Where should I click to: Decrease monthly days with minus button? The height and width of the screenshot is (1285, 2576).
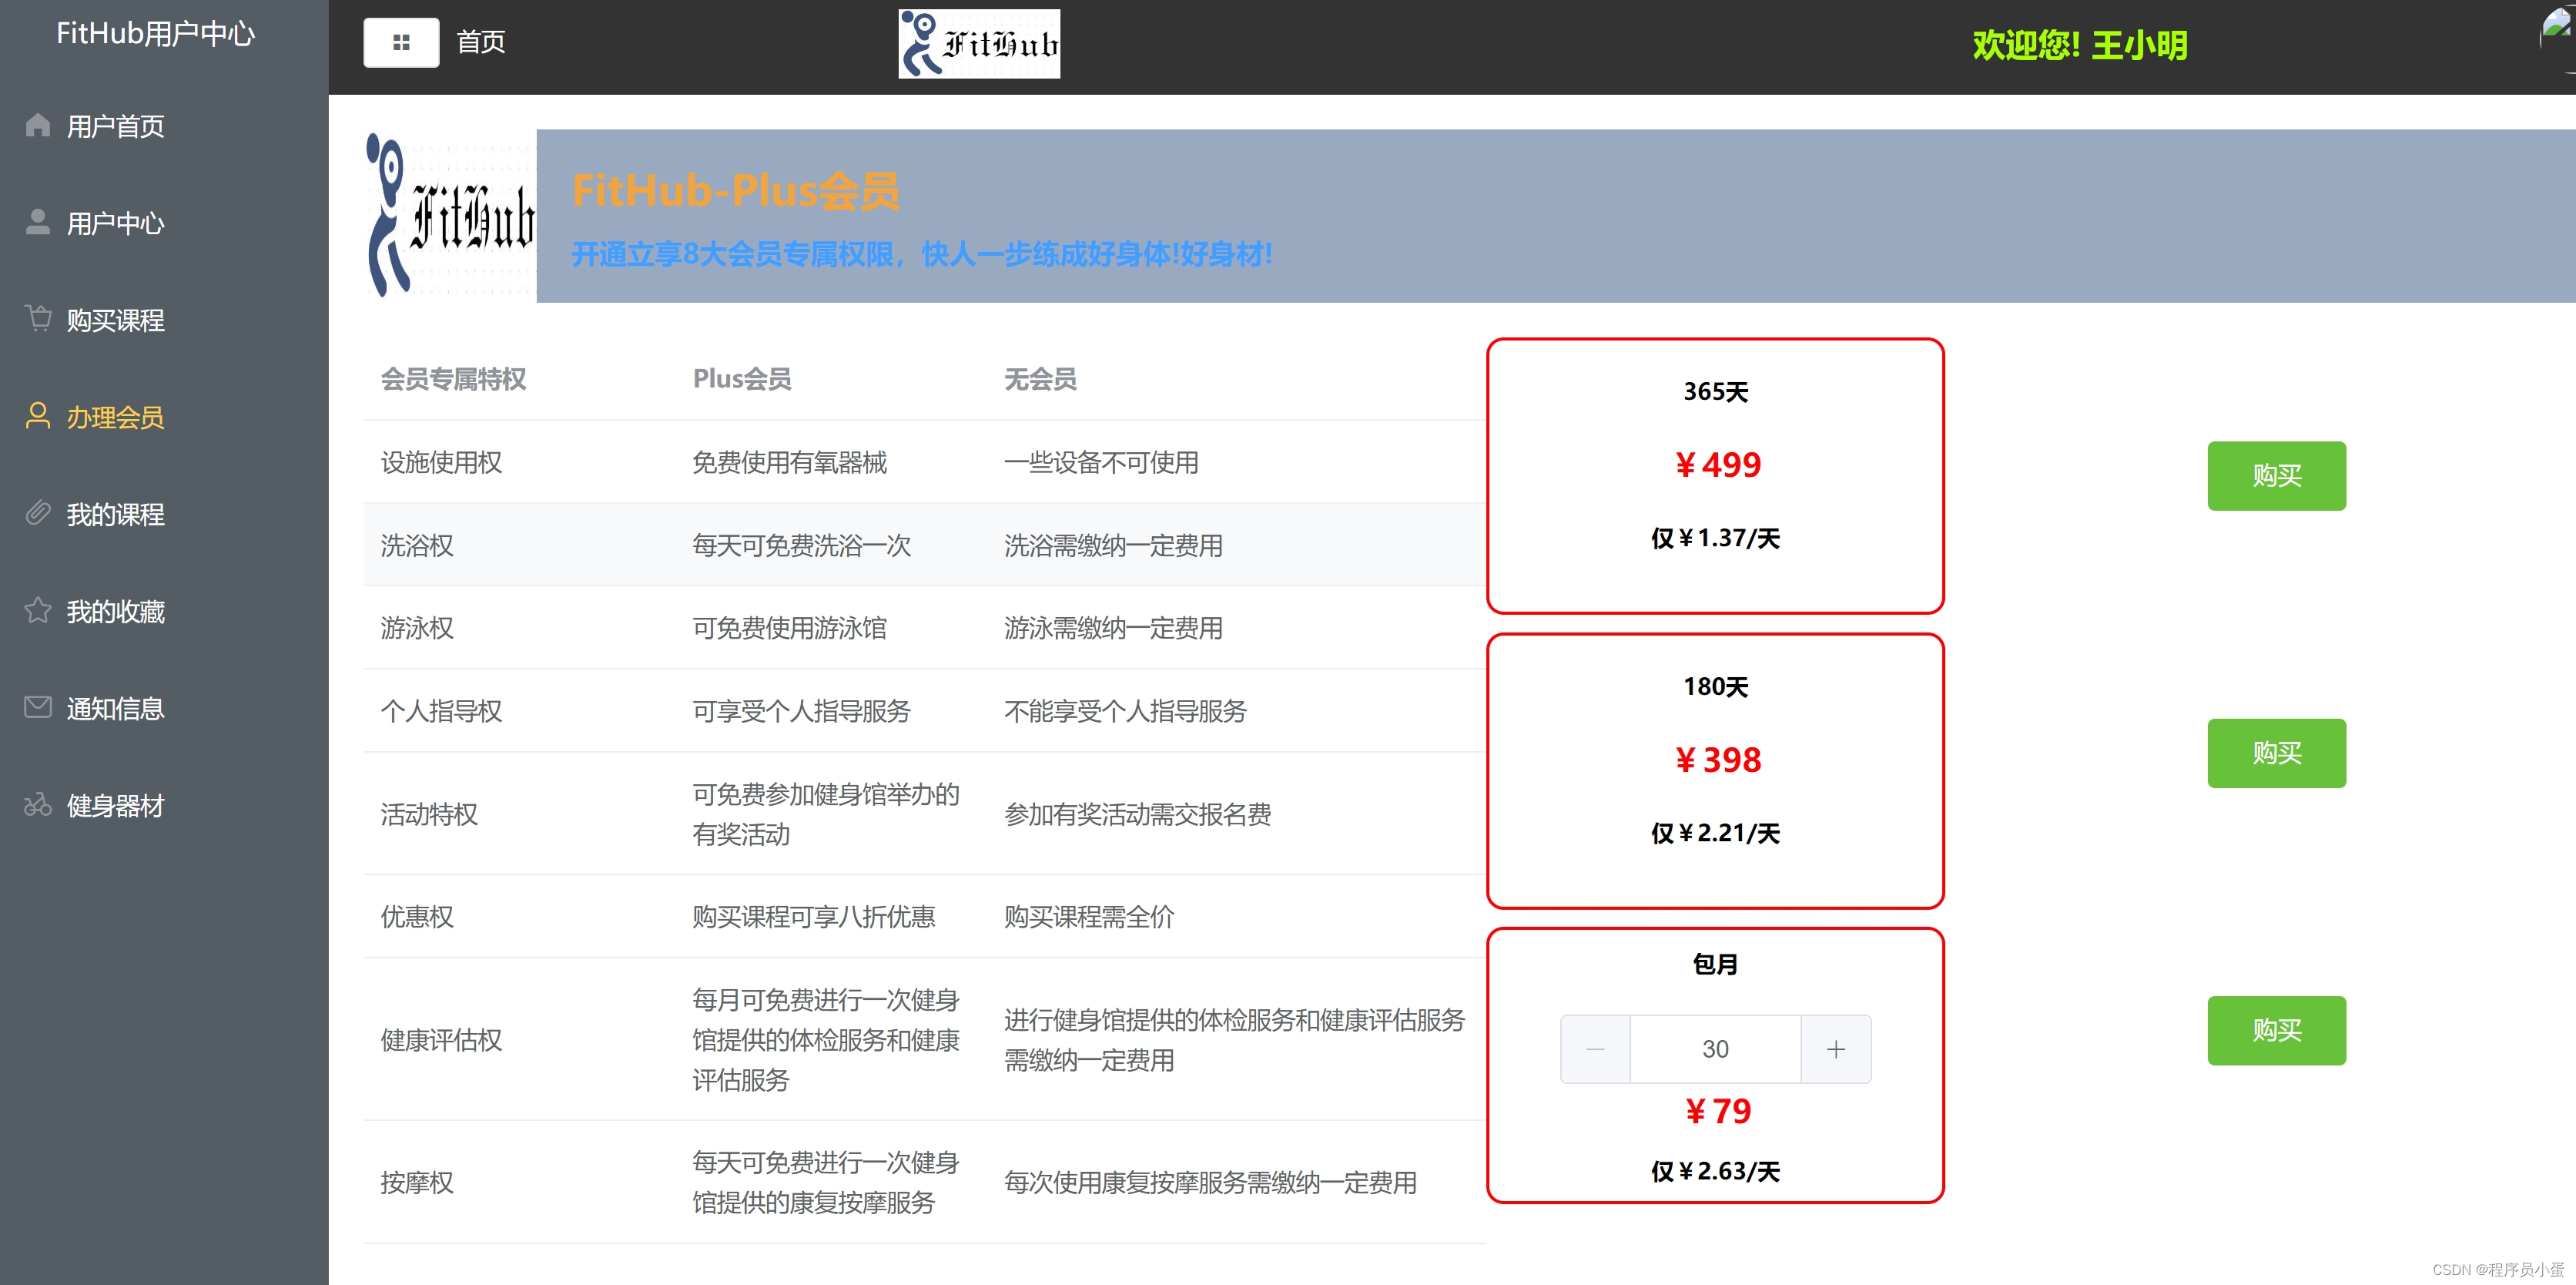click(1595, 1049)
